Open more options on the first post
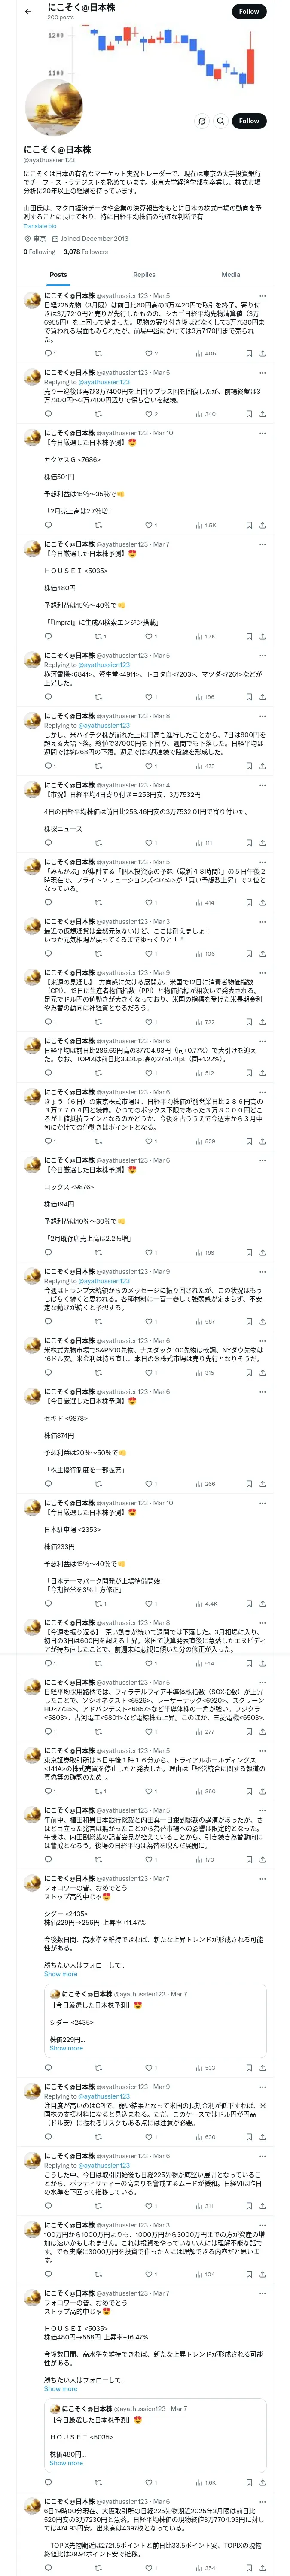The image size is (290, 2576). click(262, 296)
